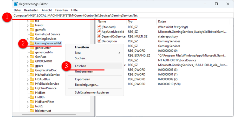
Task: Click the GameInput Service folder icon
Action: [32, 34]
